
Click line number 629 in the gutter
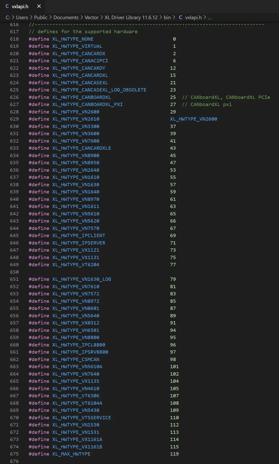pos(14,119)
